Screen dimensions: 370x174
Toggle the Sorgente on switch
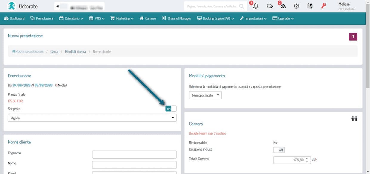[171, 109]
